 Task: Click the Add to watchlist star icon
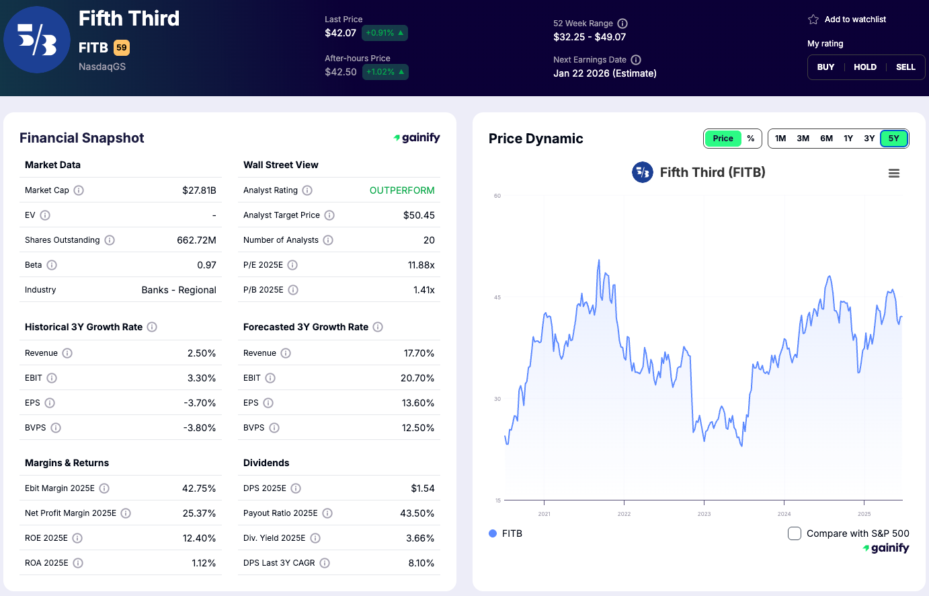[815, 19]
